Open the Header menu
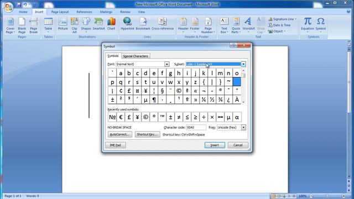Screen dimensions: 354x199 [183, 25]
